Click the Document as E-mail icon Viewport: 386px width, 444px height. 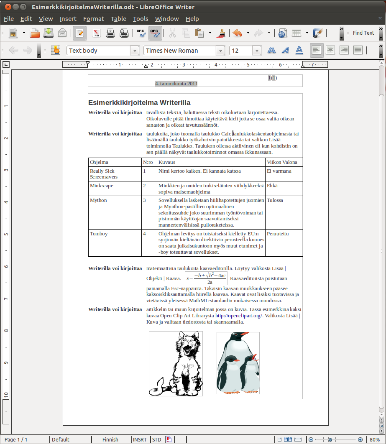click(x=62, y=33)
